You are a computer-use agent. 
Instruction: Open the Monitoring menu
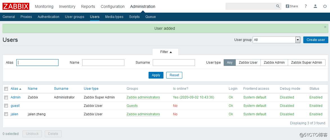[x=44, y=6]
